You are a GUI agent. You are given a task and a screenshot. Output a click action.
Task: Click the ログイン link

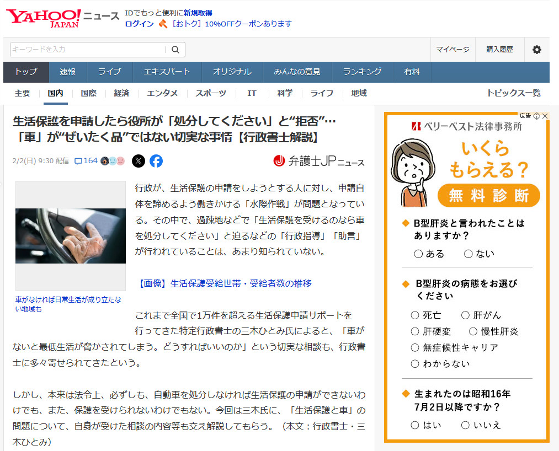[x=139, y=24]
